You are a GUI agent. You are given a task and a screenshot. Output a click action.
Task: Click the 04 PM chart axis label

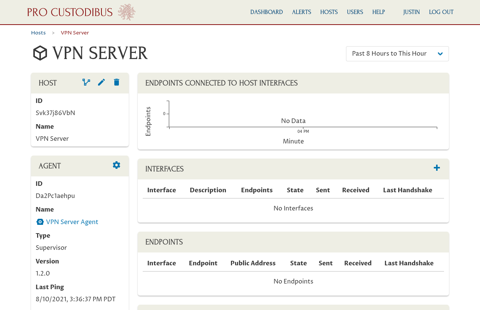[303, 131]
